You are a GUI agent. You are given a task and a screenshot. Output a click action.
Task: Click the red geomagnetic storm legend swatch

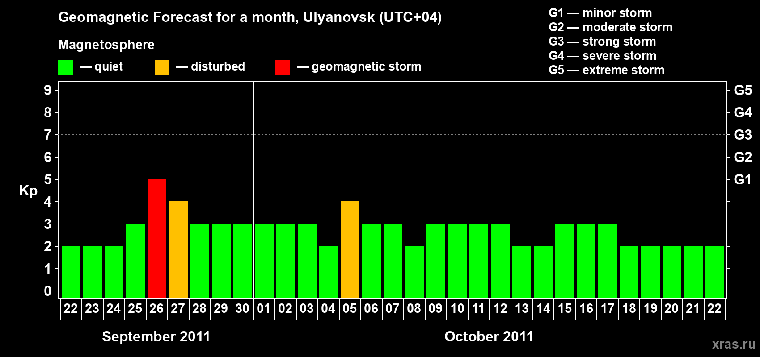click(283, 67)
